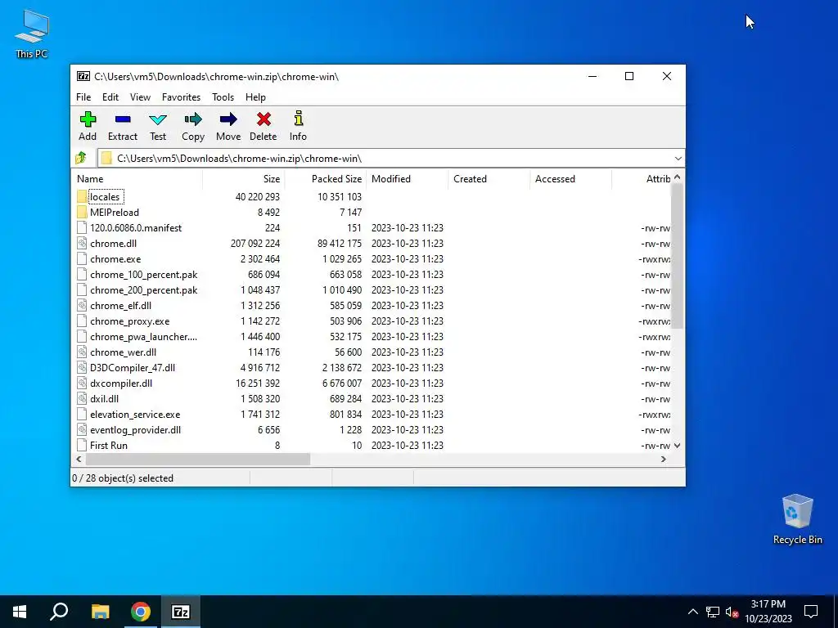838x628 pixels.
Task: Open taskbar search magnifier
Action: 59,612
